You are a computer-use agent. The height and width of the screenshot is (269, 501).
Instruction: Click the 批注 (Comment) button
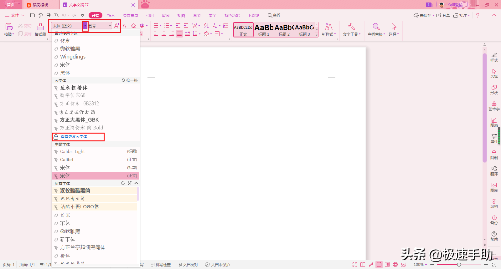click(x=462, y=15)
